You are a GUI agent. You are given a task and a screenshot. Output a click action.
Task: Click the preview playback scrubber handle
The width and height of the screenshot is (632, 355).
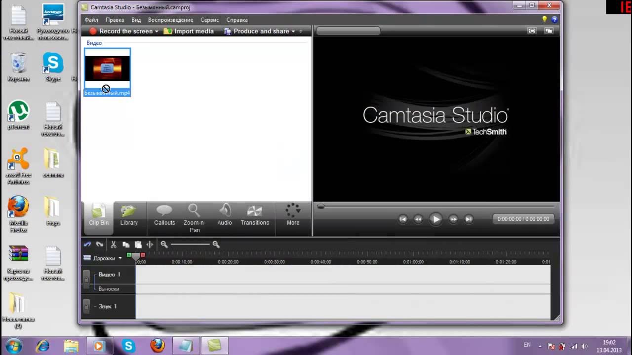tap(321, 207)
